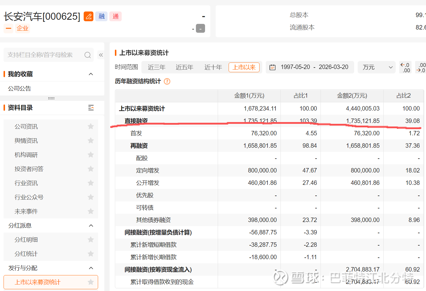Open the 万元 unit dropdown
This screenshot has height=291, width=426.
click(377, 68)
